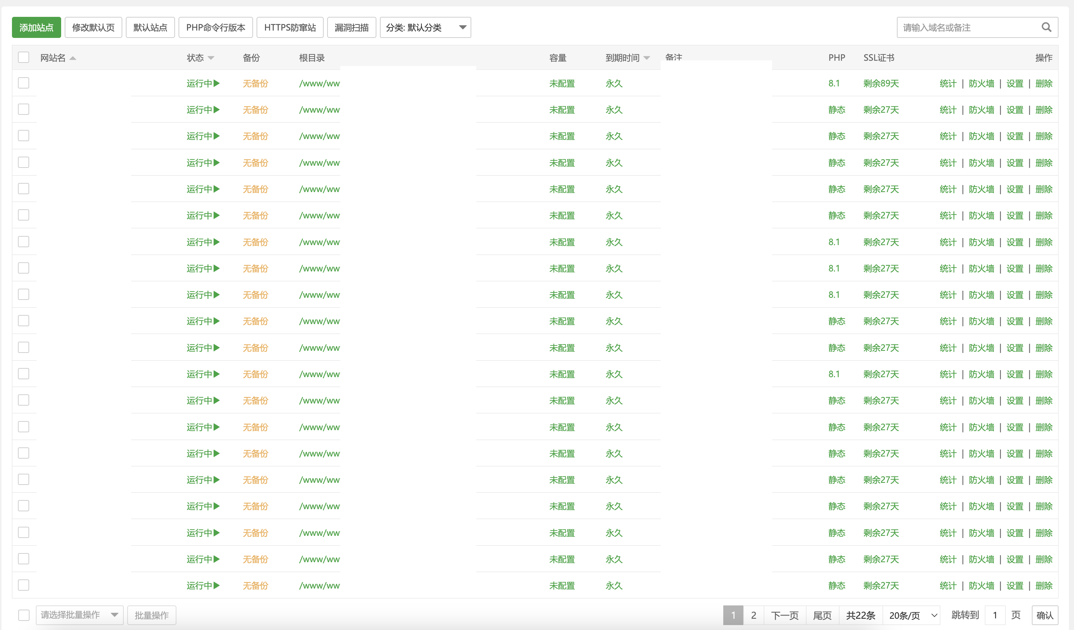
Task: Click the sort arrow next to 到期时间
Action: (647, 58)
